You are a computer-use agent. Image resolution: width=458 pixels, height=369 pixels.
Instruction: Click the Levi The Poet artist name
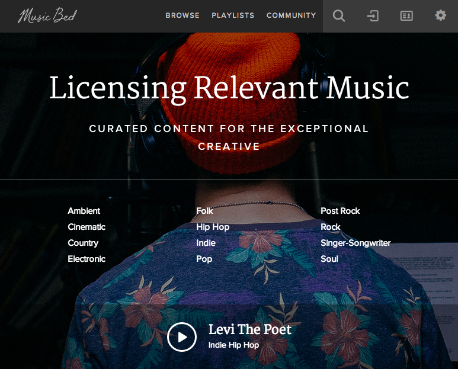[250, 329]
